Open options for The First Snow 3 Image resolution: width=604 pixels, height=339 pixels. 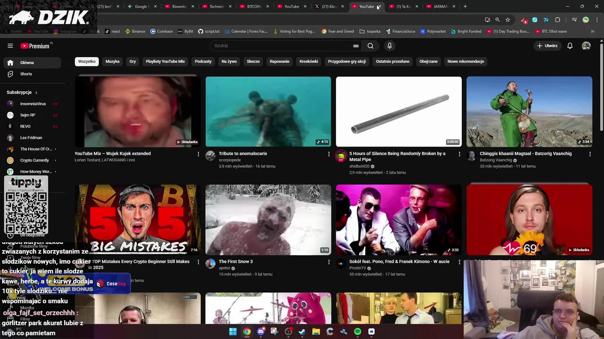click(329, 262)
